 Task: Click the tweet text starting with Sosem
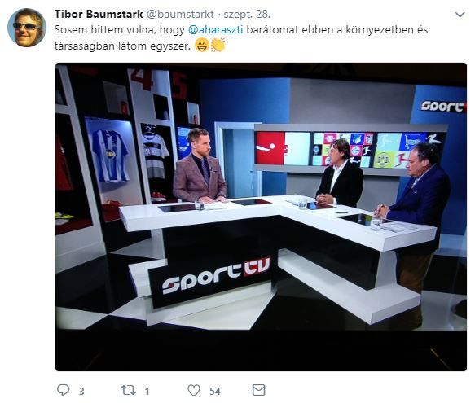coord(241,37)
